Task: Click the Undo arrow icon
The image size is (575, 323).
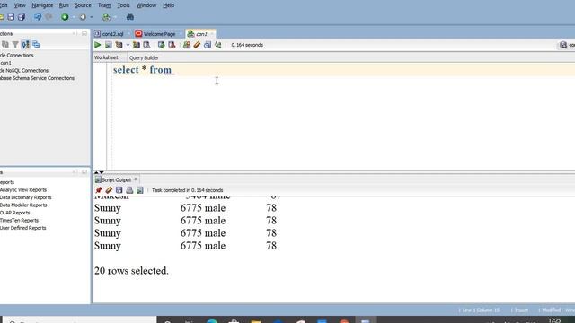Action: 38,17
